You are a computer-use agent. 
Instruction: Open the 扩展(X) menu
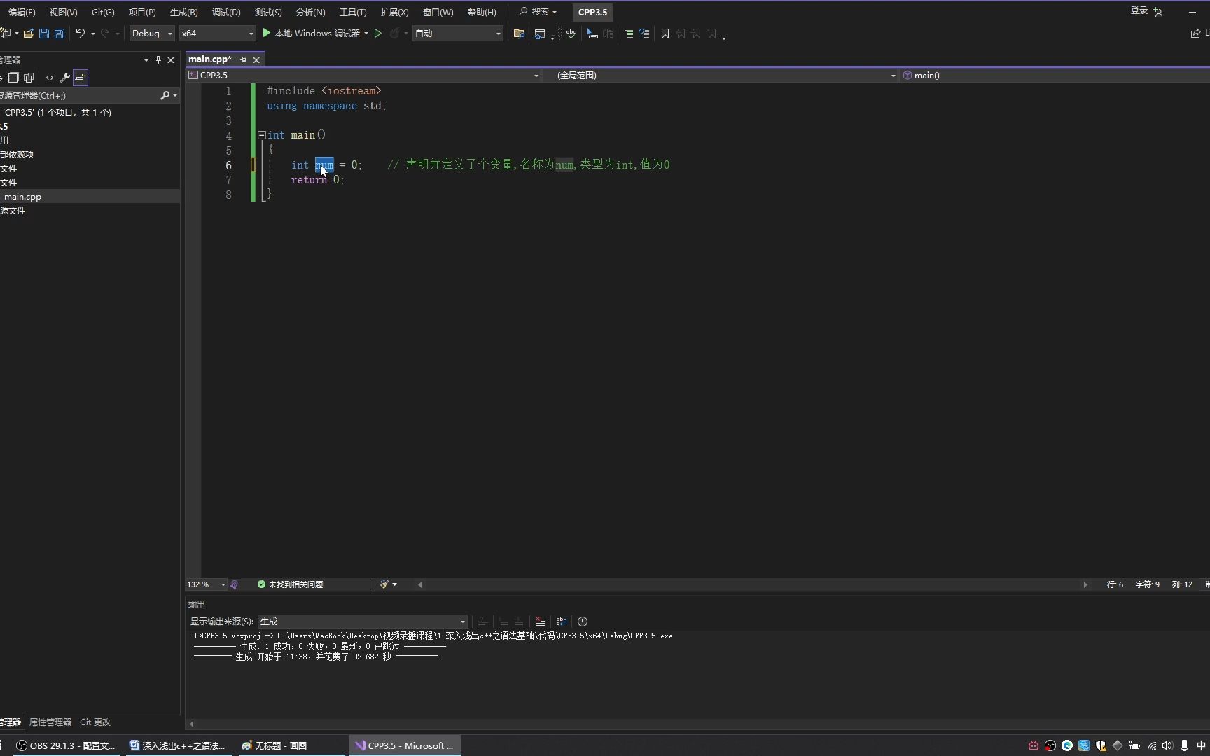click(394, 12)
